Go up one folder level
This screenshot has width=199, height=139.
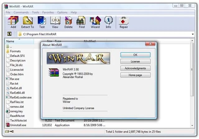(x=9, y=34)
